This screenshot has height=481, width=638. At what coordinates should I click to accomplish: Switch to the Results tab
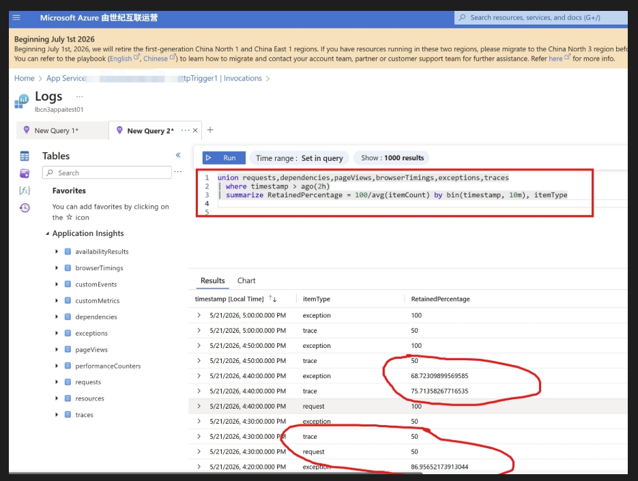(212, 280)
